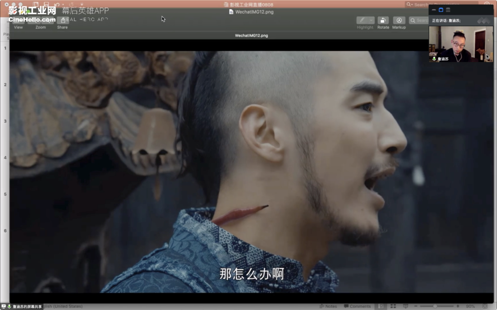497x310 pixels.
Task: Expand the Highlight color dropdown arrow
Action: [x=371, y=21]
